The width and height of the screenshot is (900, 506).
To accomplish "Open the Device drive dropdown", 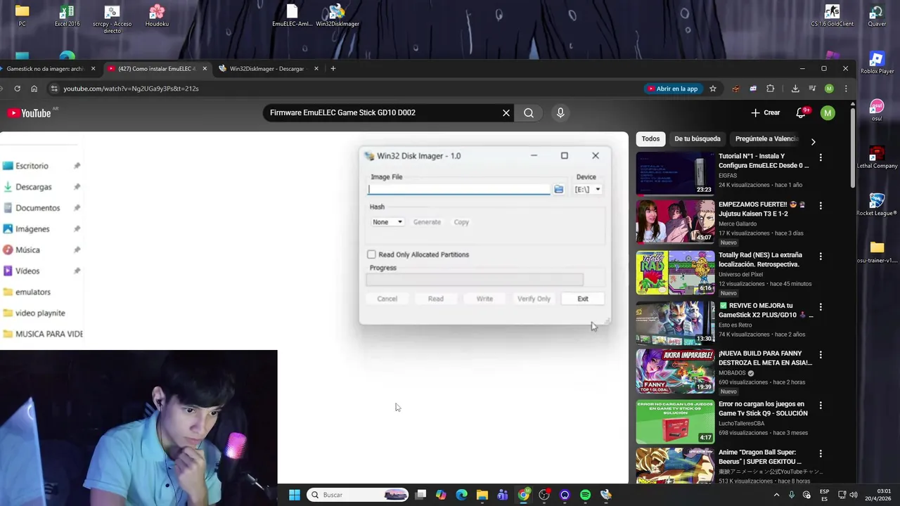I will [x=588, y=189].
